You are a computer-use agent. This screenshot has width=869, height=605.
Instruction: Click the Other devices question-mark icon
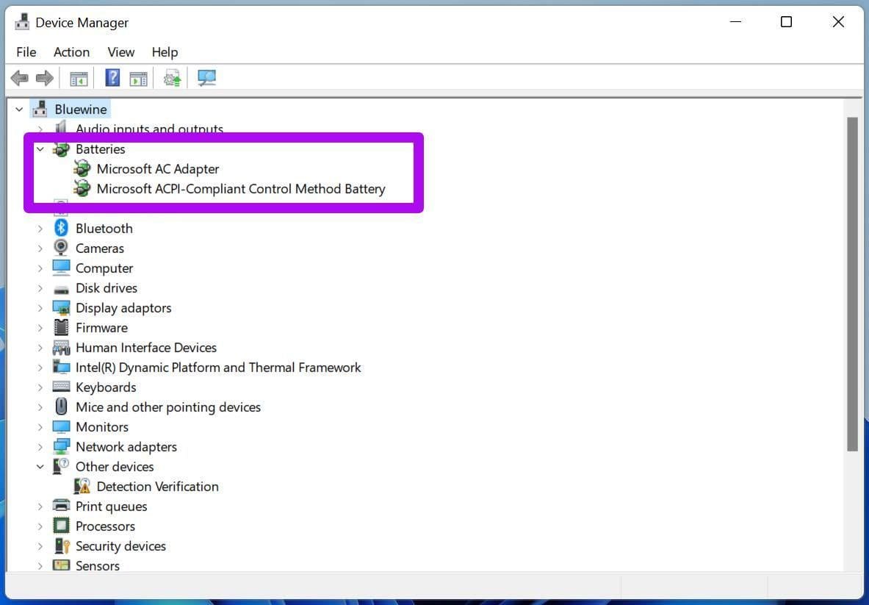[61, 466]
